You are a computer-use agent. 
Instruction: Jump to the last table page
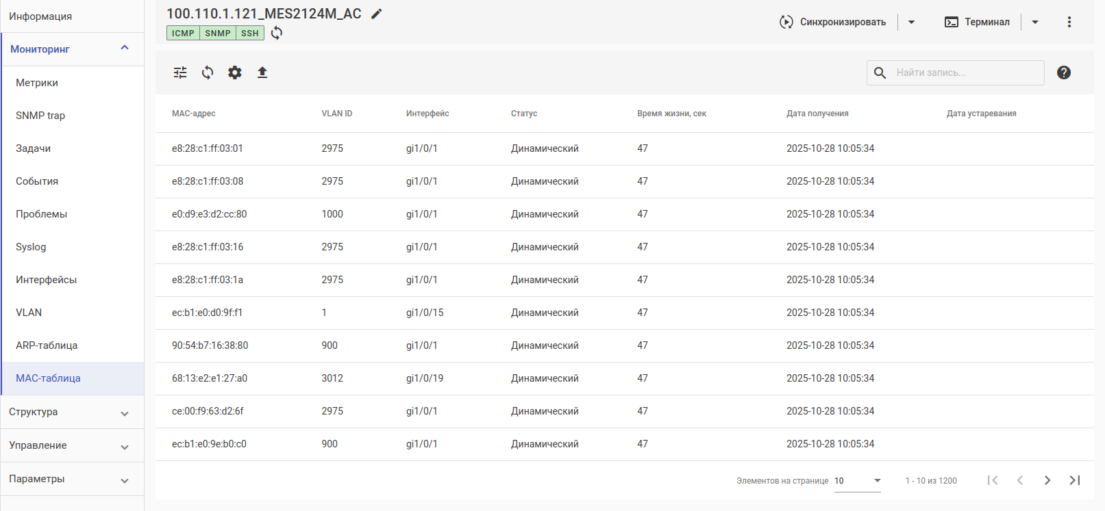(x=1074, y=480)
